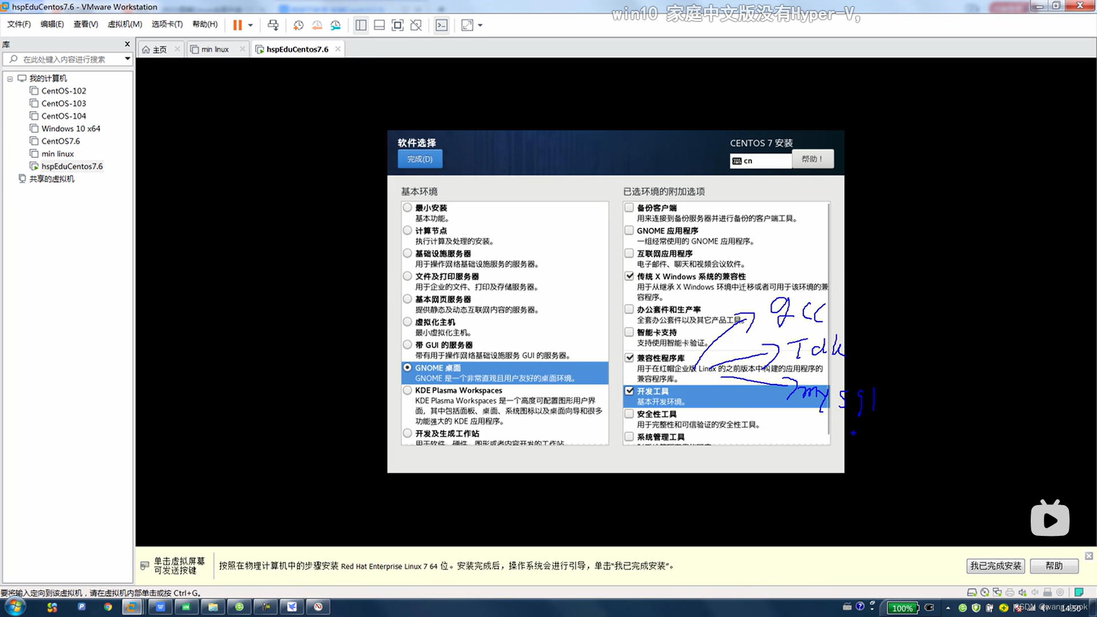Check the 备份客户端 add-on checkbox
1097x617 pixels.
pos(629,208)
